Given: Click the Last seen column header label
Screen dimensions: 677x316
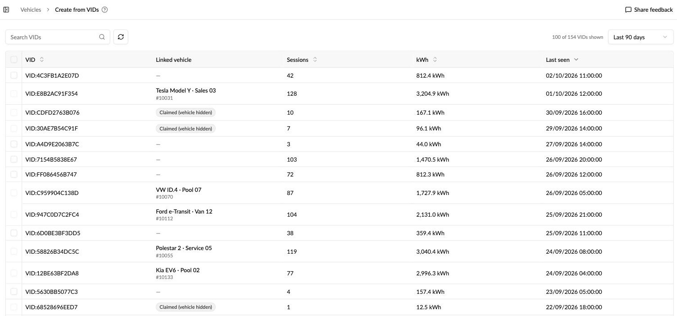Looking at the screenshot, I should [558, 60].
